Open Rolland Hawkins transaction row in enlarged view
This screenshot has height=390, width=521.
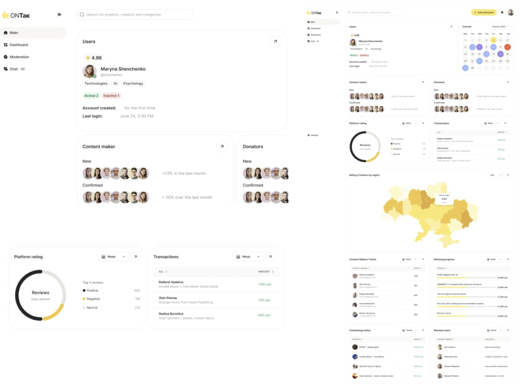[216, 284]
